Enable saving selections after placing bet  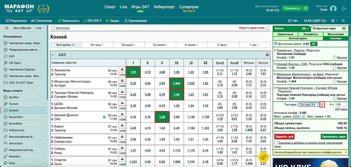pos(276,143)
